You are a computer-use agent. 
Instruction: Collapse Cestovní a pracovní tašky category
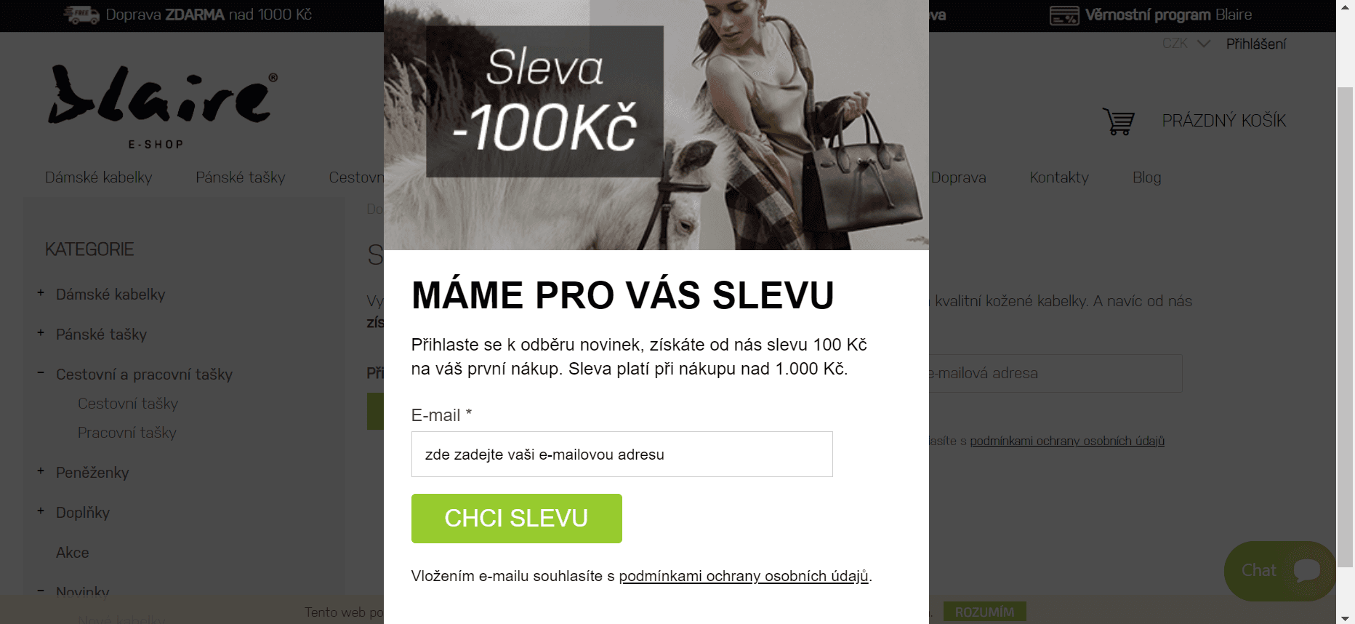click(41, 372)
